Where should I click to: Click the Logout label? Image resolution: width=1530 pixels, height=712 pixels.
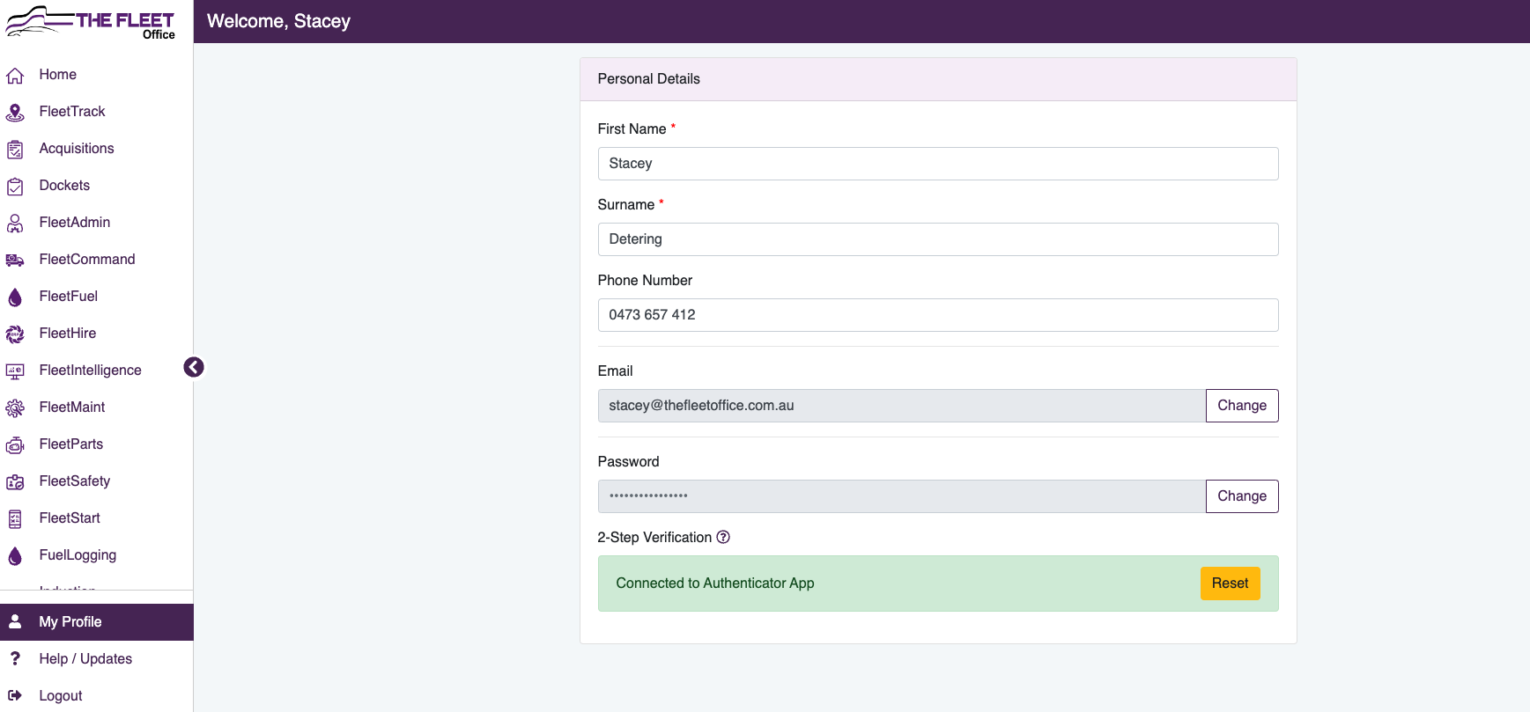tap(61, 696)
